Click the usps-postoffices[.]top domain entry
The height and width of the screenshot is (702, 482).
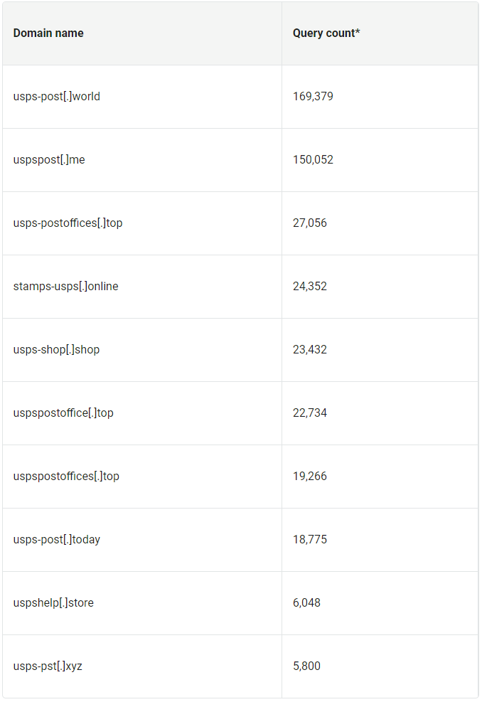[x=68, y=223]
